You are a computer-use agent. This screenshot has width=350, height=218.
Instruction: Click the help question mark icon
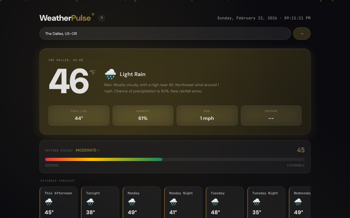[101, 18]
